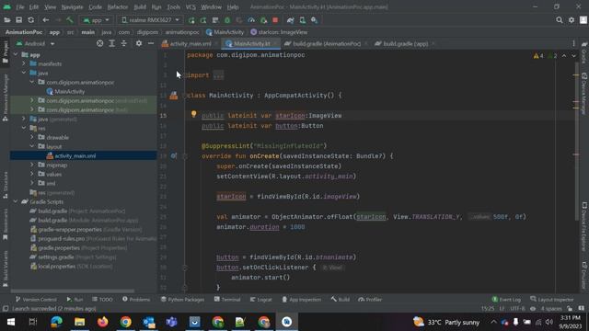589x331 pixels.
Task: Open IDE Settings gear in top toolbar
Action: tap(572, 20)
